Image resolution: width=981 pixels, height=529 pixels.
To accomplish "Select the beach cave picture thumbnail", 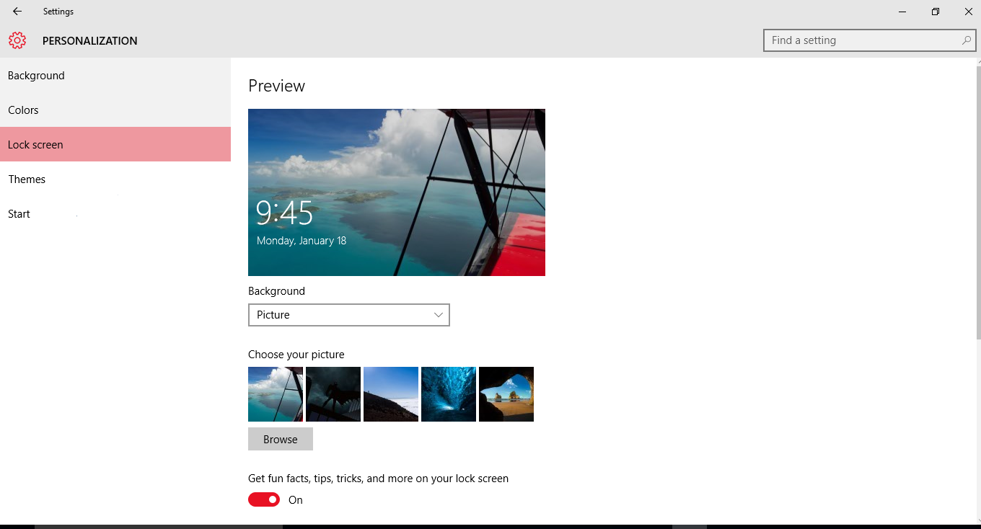I will coord(506,394).
